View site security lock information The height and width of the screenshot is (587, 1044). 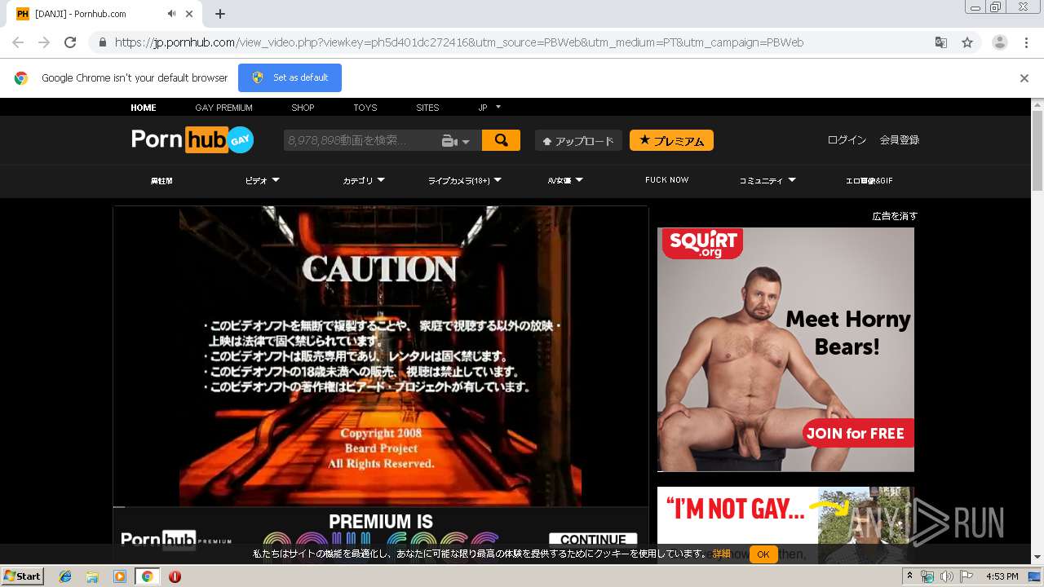[x=103, y=42]
